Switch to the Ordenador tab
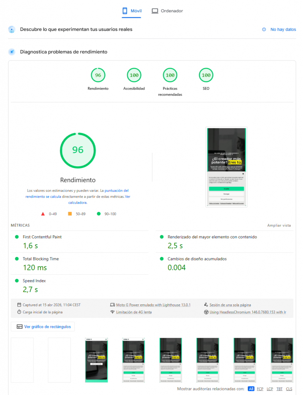This screenshot has width=303, height=395. [x=167, y=11]
